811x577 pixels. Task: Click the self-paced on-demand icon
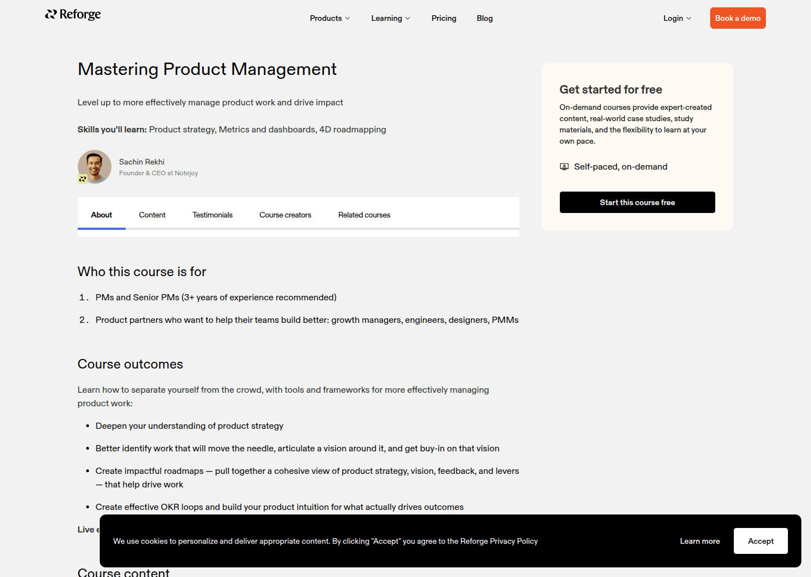564,166
